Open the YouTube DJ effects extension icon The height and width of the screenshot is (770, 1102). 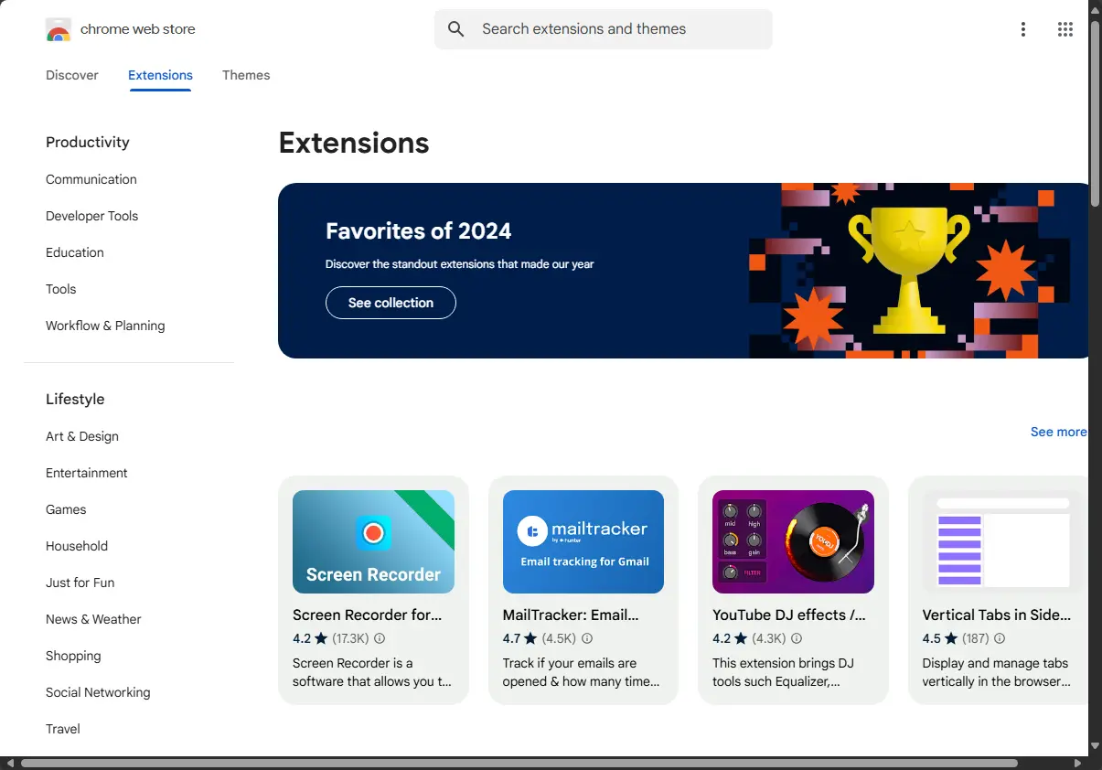[792, 541]
